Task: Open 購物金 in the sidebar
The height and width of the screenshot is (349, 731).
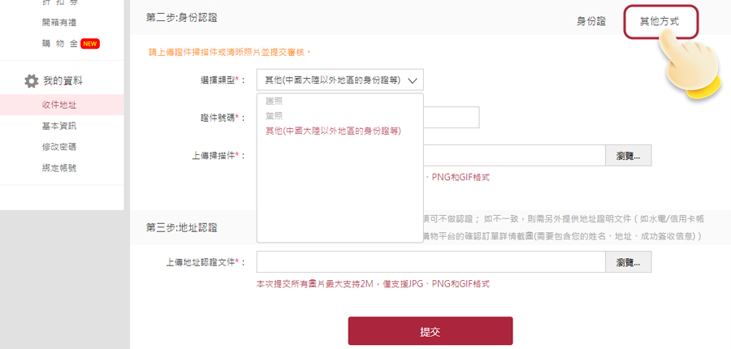Action: 59,44
